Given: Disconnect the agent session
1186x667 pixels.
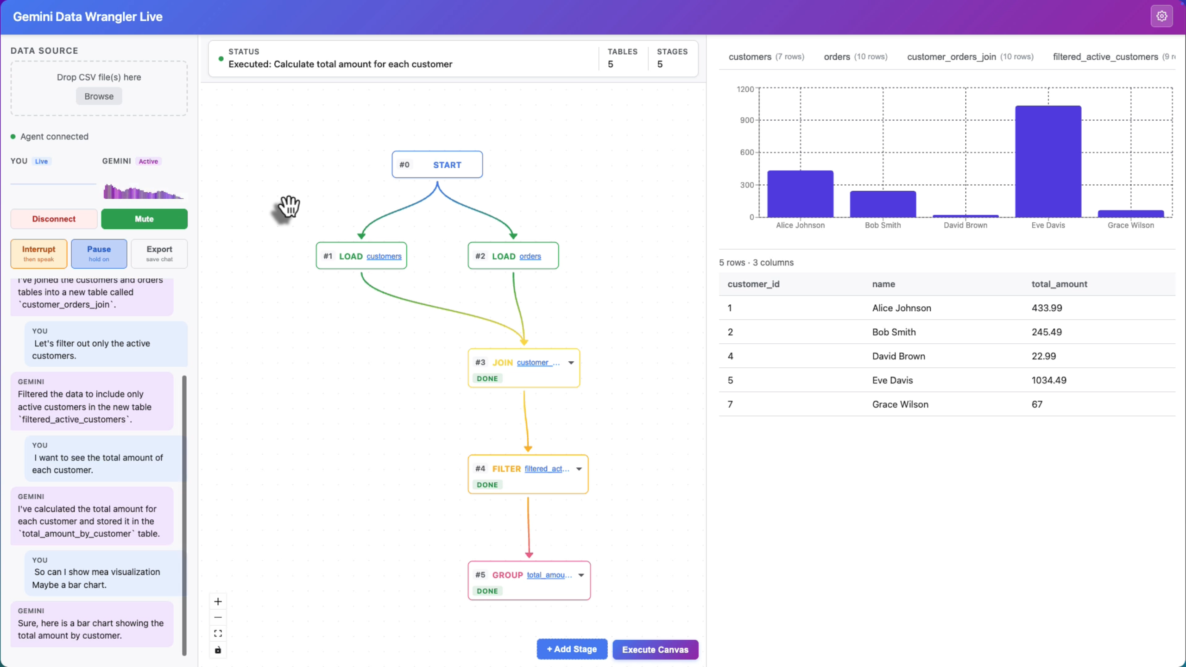Looking at the screenshot, I should [54, 219].
